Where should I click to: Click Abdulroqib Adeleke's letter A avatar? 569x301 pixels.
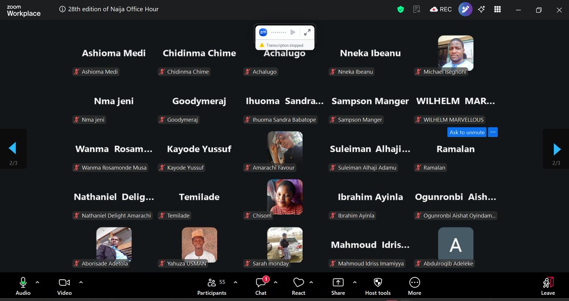pyautogui.click(x=456, y=245)
